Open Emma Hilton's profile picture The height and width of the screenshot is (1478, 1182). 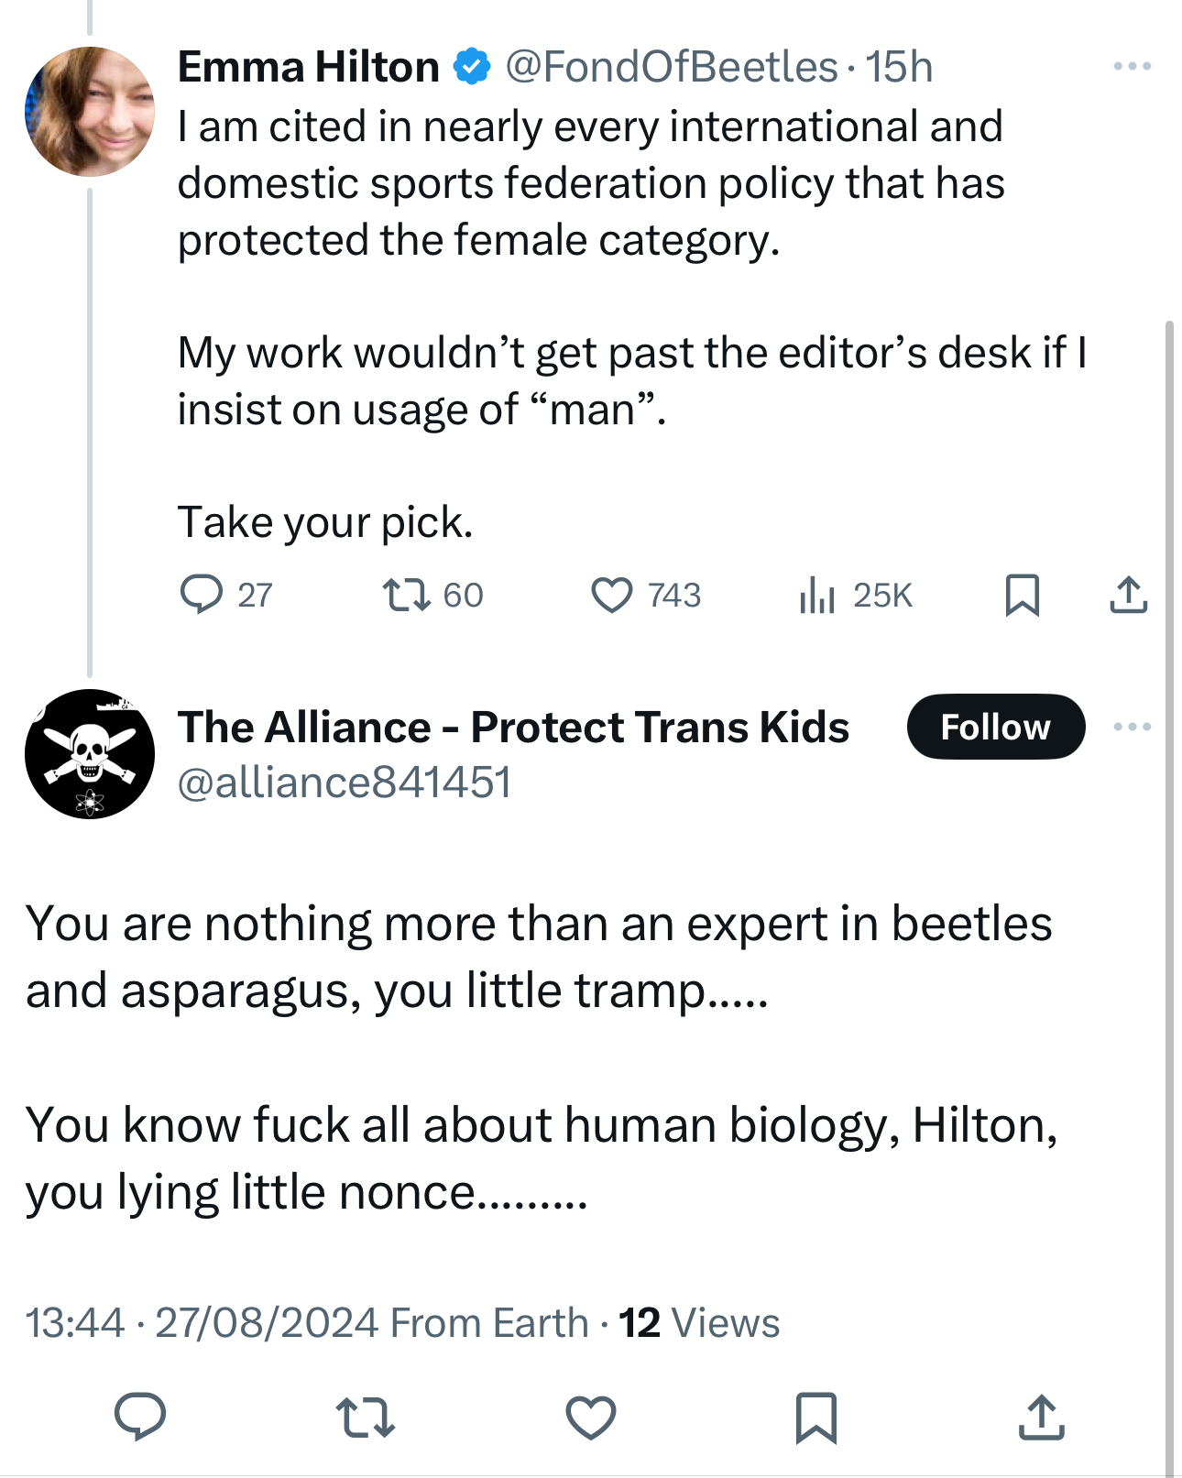pos(90,112)
